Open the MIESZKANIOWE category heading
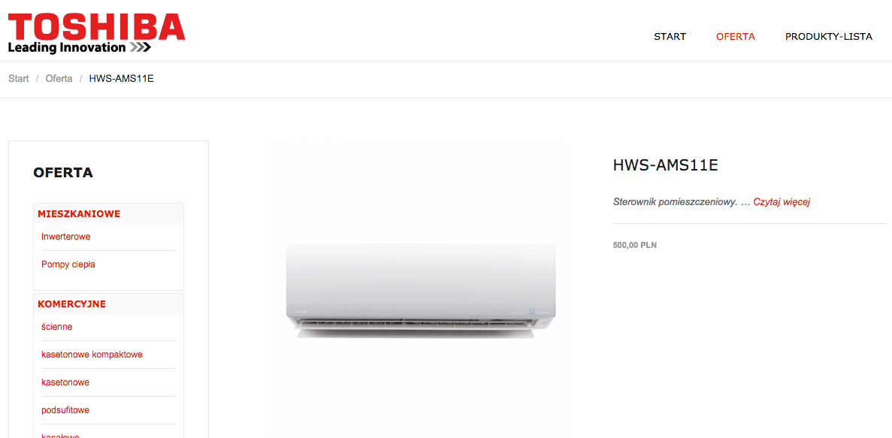The width and height of the screenshot is (892, 438). click(78, 214)
